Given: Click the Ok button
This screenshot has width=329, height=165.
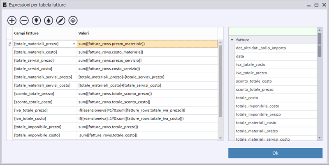Looking at the screenshot, I should [275, 153].
